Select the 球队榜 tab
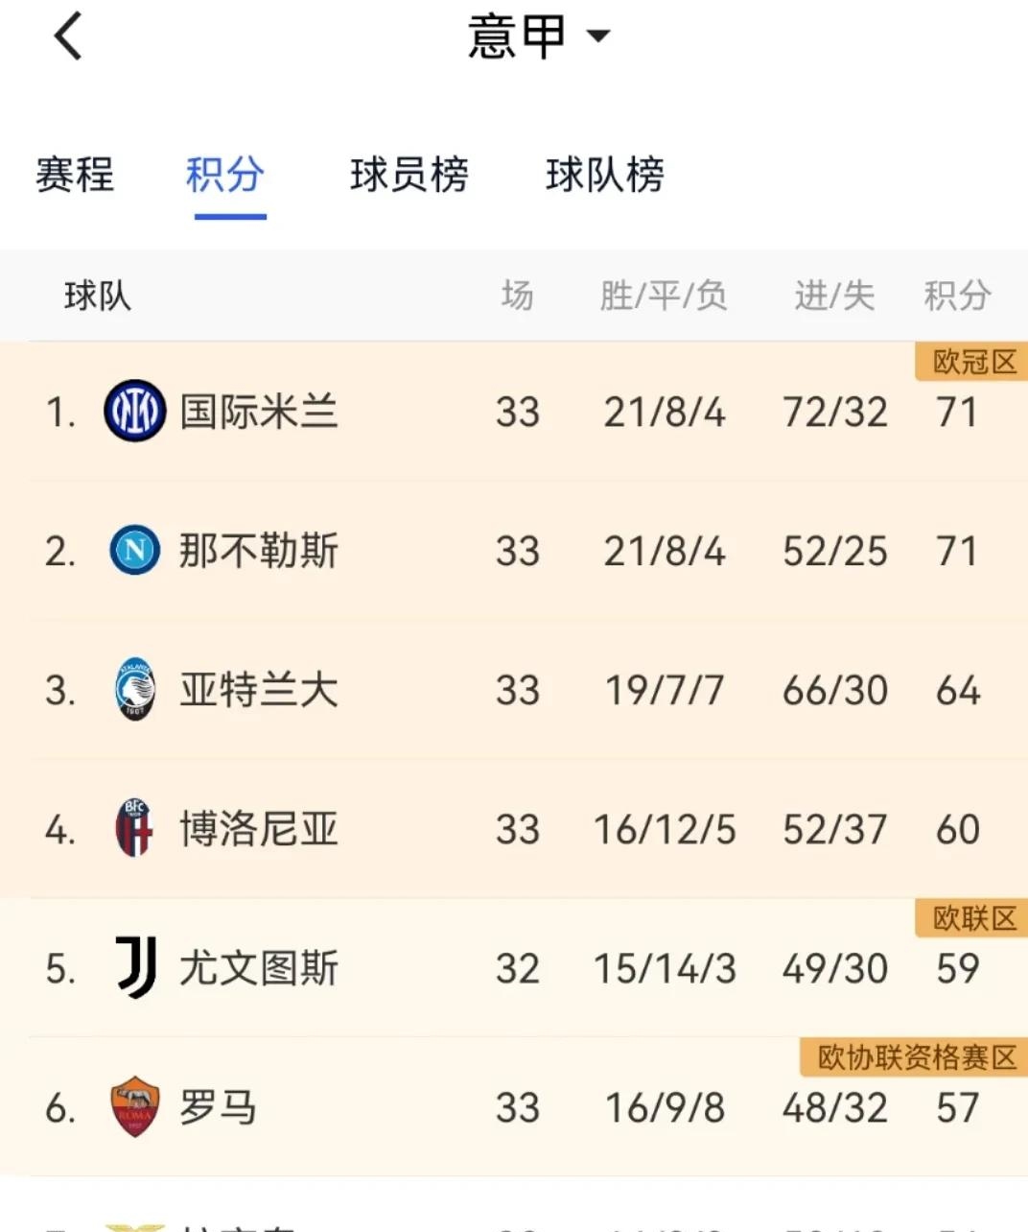1028x1232 pixels. [x=604, y=175]
